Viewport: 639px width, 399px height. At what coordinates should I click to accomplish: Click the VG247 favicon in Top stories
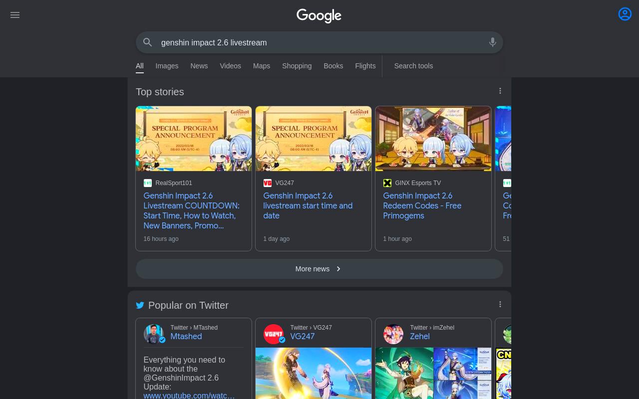tap(268, 183)
